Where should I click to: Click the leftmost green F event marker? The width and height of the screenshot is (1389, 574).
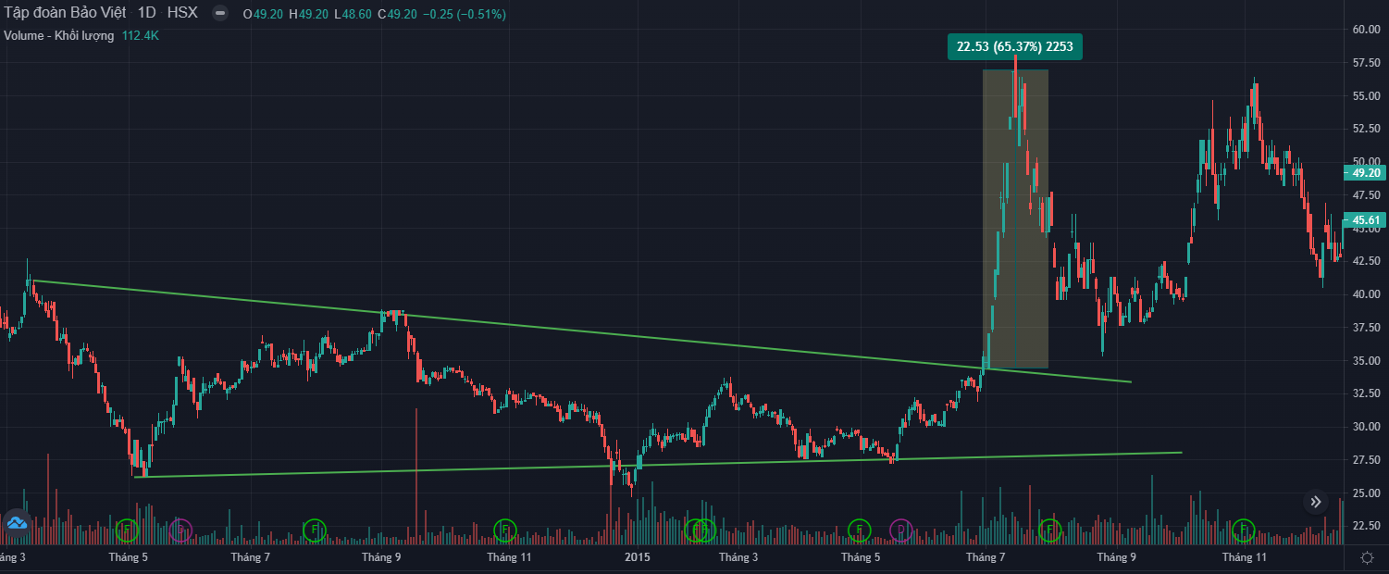(x=128, y=530)
